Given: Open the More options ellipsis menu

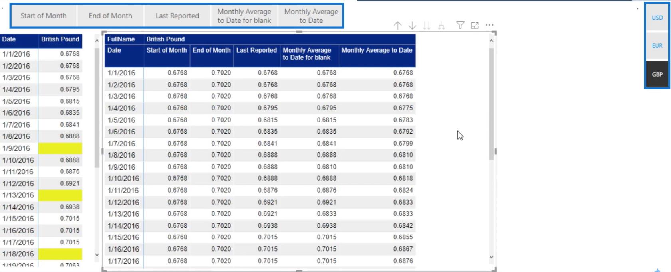Looking at the screenshot, I should (x=490, y=25).
